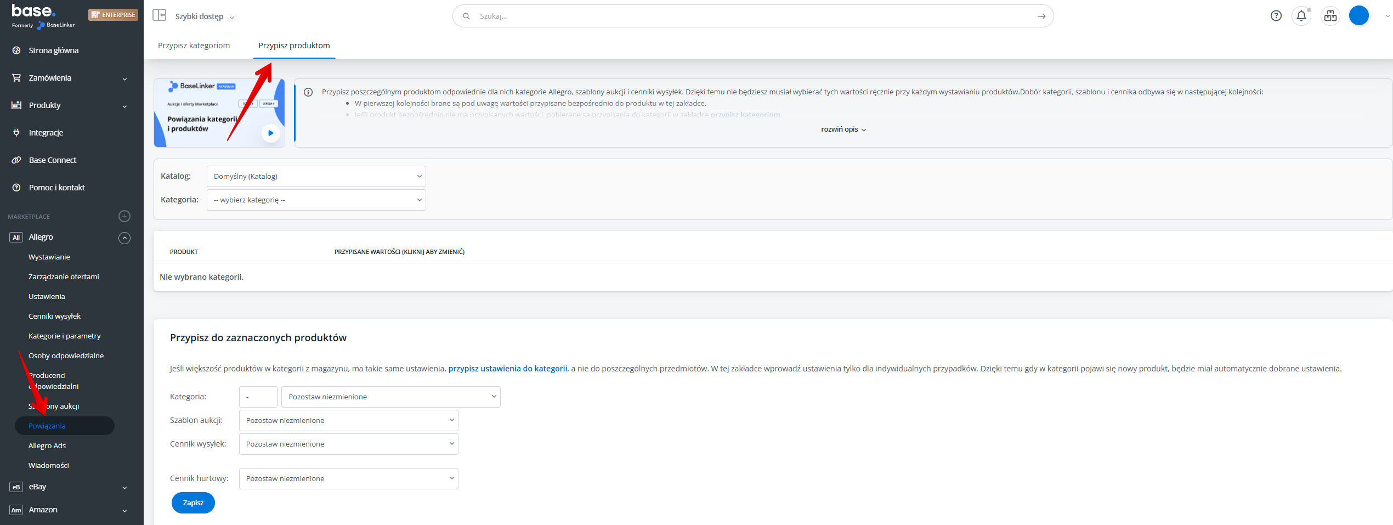This screenshot has width=1393, height=525.
Task: Open the Szablon aukcji dropdown
Action: pos(348,421)
